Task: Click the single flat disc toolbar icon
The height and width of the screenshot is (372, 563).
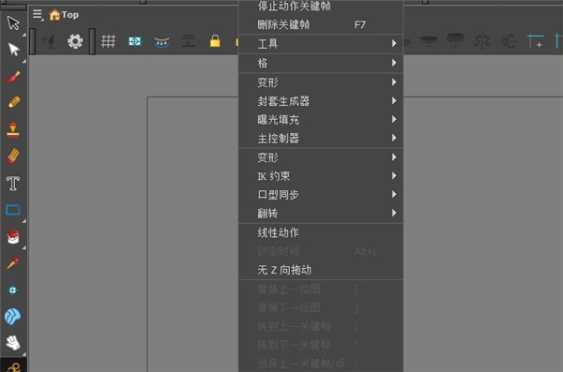Action: 429,41
